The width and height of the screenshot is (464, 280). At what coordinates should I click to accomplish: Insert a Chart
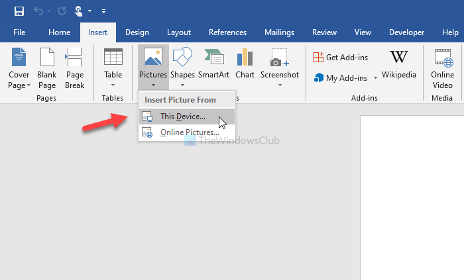click(x=245, y=66)
